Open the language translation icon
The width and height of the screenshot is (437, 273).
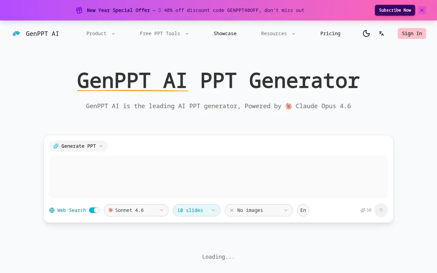click(381, 33)
